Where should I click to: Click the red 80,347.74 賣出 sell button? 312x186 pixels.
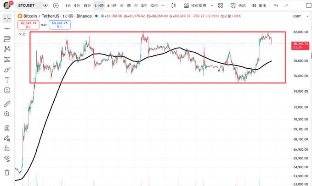pos(28,25)
